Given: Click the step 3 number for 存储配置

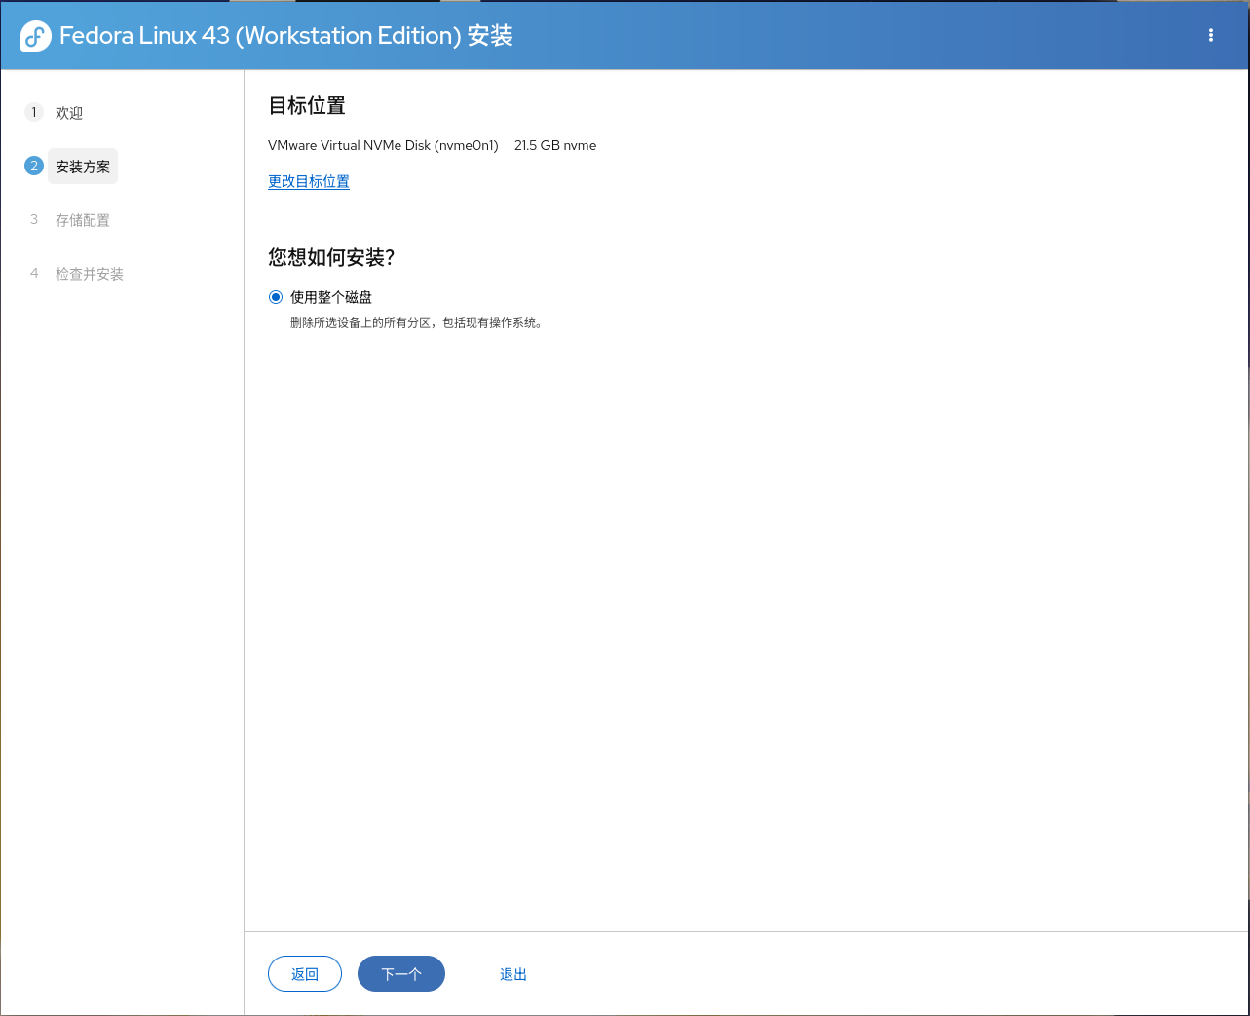Looking at the screenshot, I should tap(33, 220).
